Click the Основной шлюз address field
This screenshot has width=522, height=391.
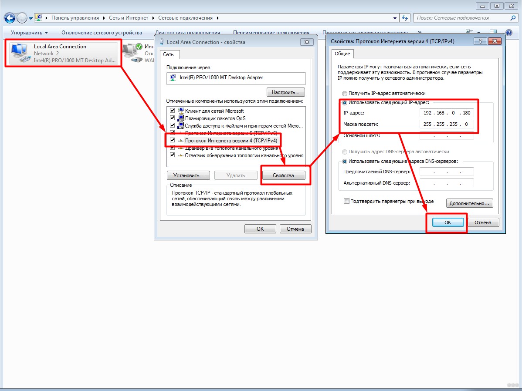point(447,136)
